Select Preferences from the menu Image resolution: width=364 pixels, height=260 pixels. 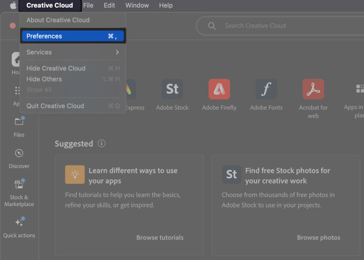tap(73, 36)
